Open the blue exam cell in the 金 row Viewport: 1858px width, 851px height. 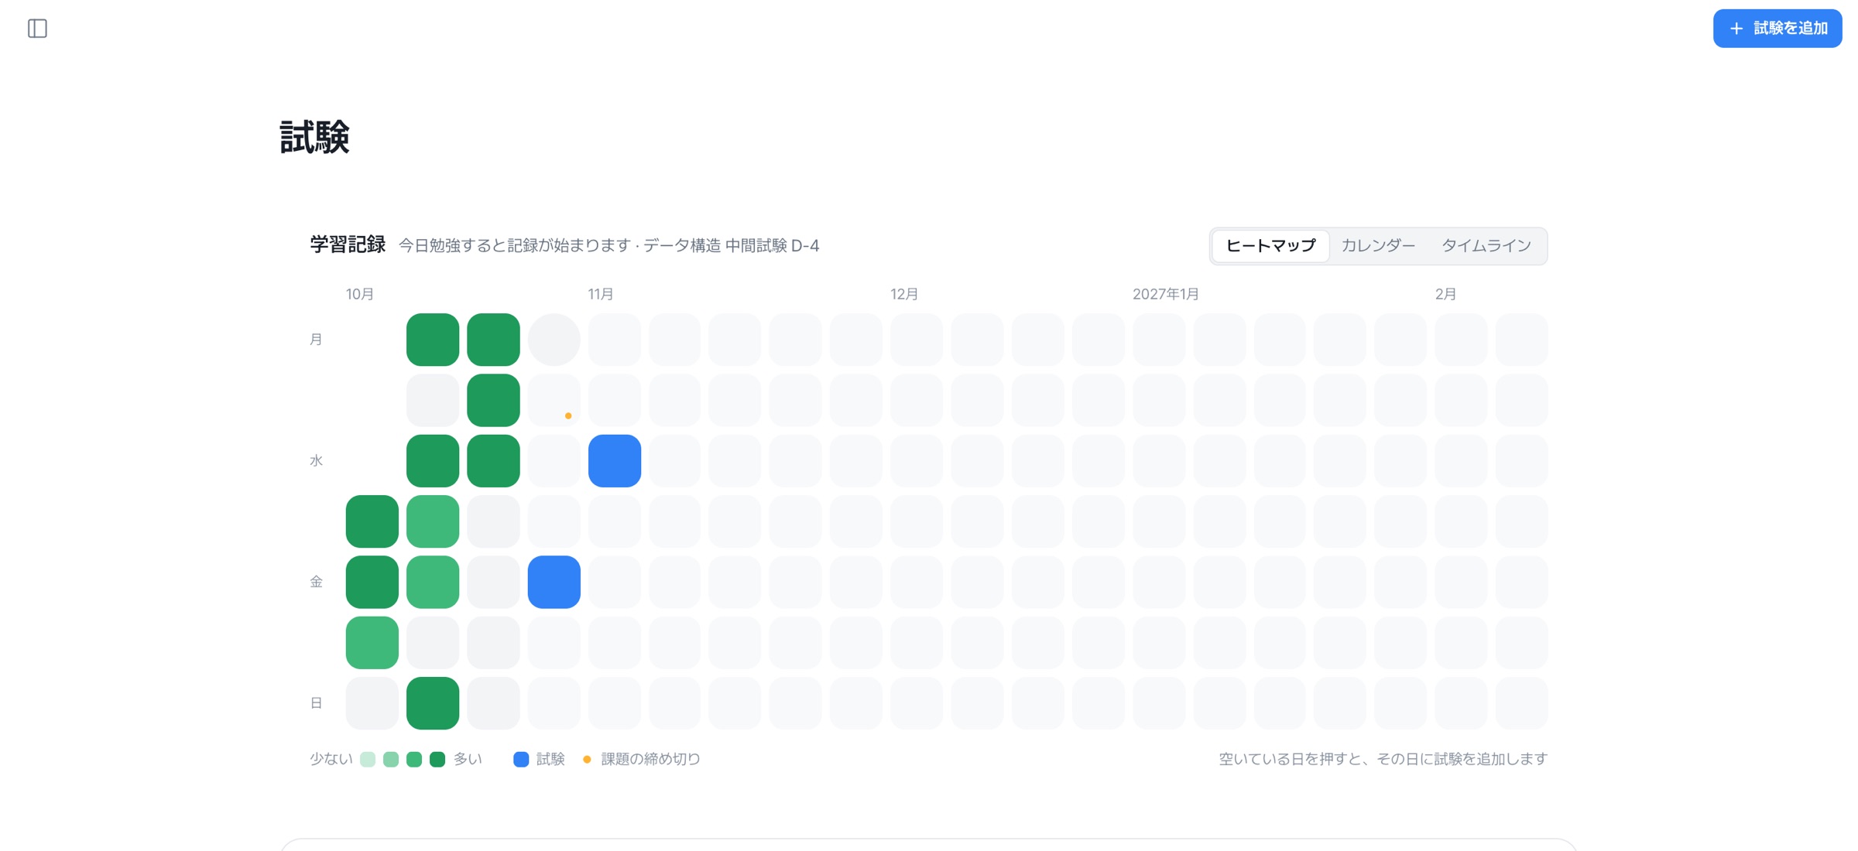point(554,582)
